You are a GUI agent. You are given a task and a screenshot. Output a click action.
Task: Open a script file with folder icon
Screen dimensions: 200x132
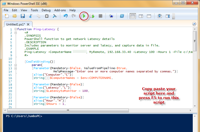pos(15,16)
